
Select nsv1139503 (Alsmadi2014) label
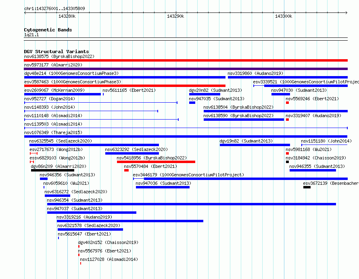point(53,124)
